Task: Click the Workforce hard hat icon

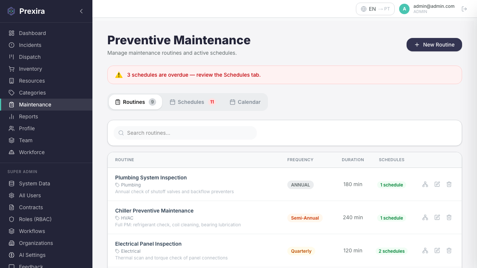Action: pos(12,152)
